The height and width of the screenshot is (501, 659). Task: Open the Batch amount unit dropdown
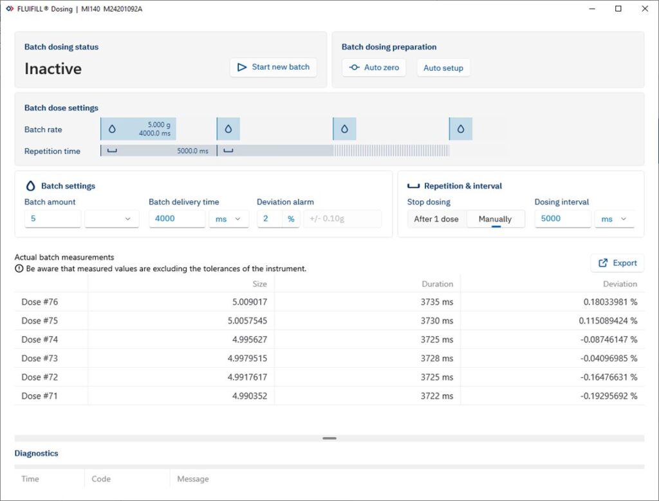coord(112,219)
